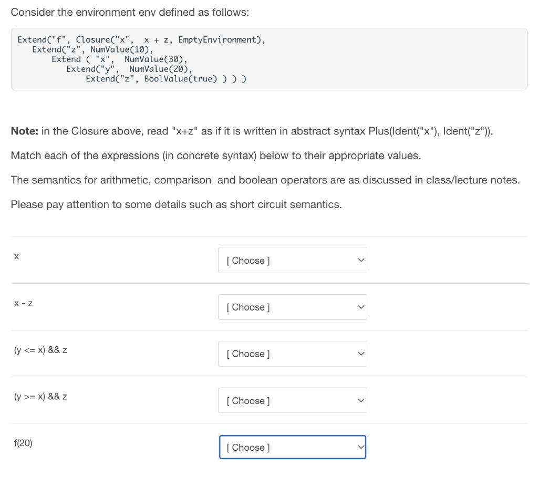Click the BoolValue(true) code line
The image size is (538, 477).
coord(166,79)
